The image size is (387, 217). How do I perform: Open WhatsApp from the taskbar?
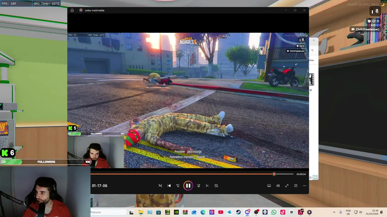pos(274,212)
